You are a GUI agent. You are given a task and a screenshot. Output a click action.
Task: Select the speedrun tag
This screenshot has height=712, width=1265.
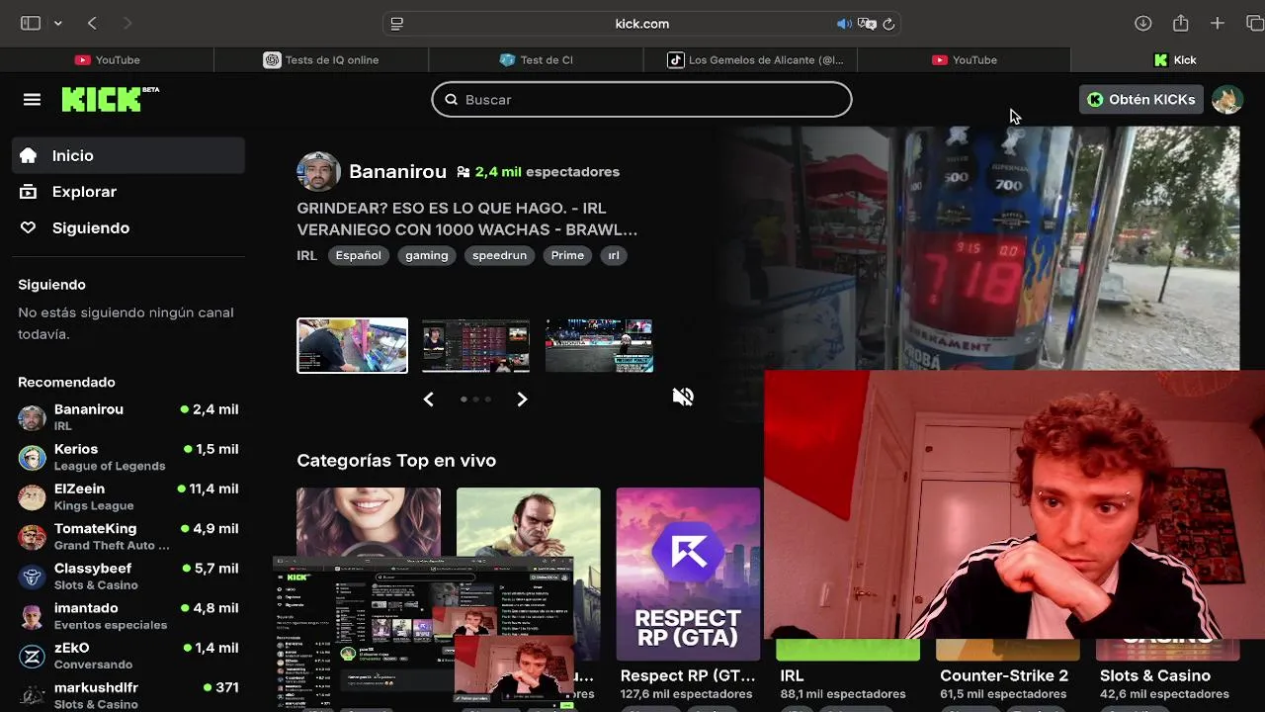tap(499, 255)
